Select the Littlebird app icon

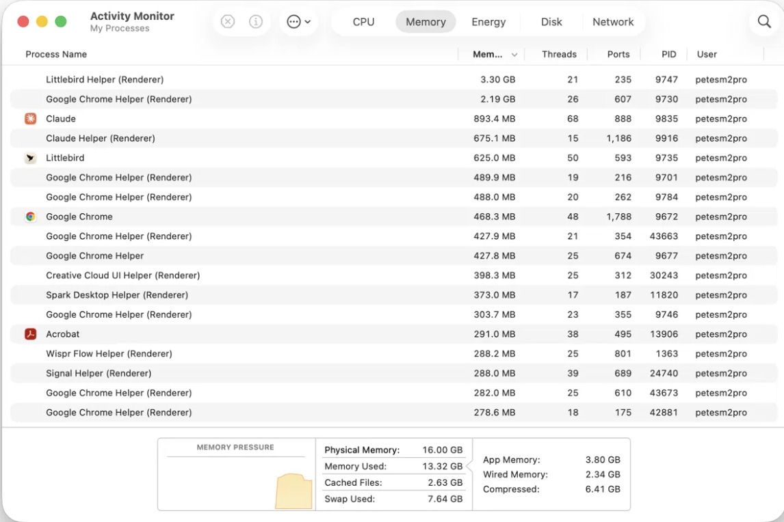tap(31, 158)
